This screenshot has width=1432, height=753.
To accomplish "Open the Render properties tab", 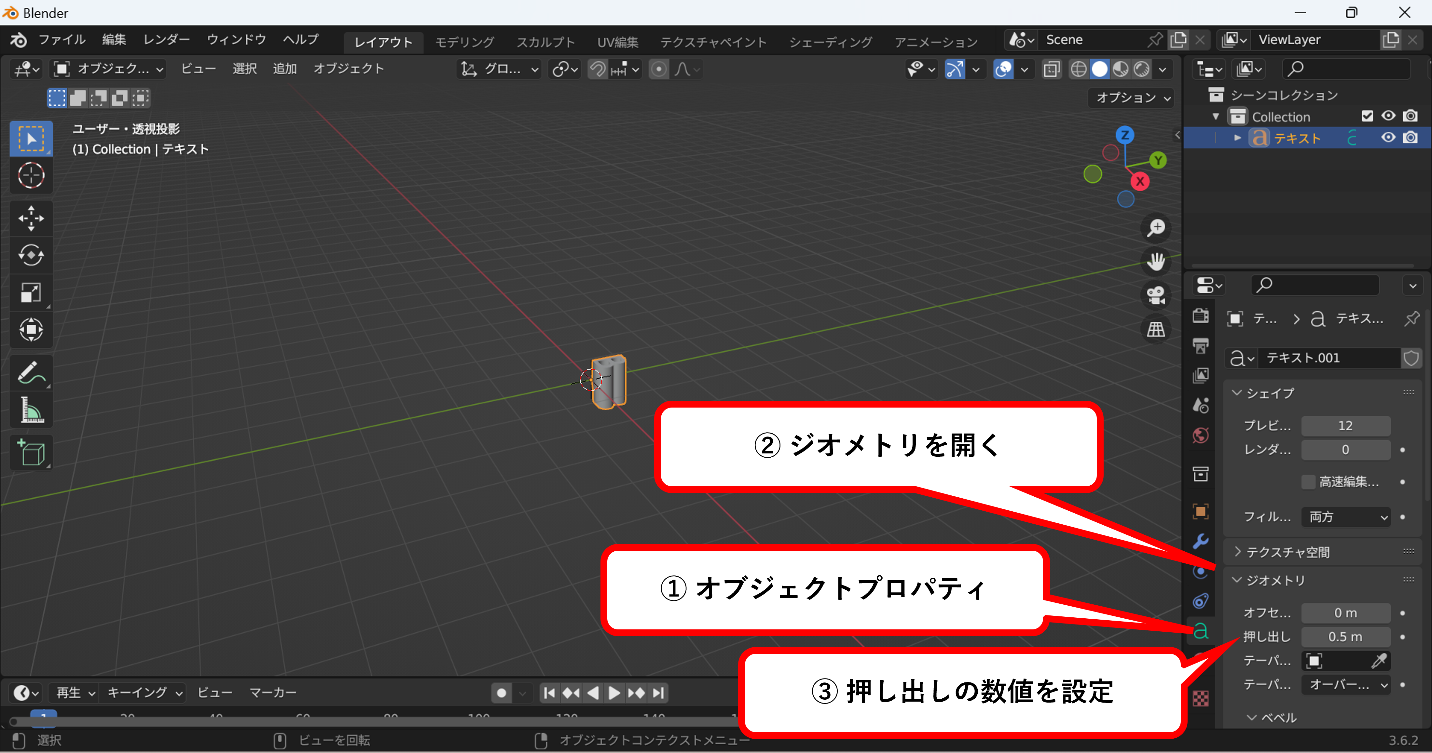I will (x=1201, y=316).
